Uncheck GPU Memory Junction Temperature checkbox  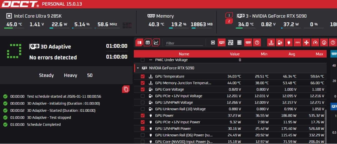(143, 83)
